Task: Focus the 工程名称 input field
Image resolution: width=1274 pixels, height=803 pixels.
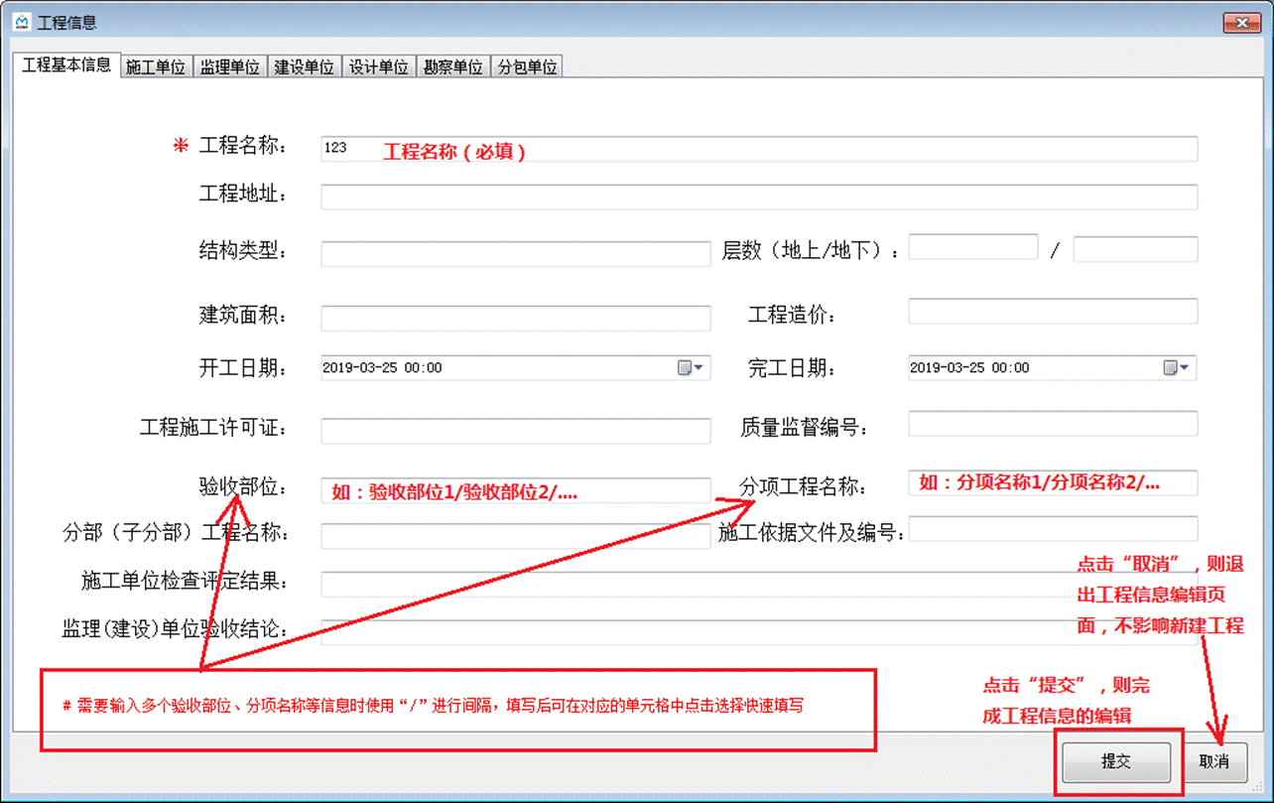Action: click(759, 148)
